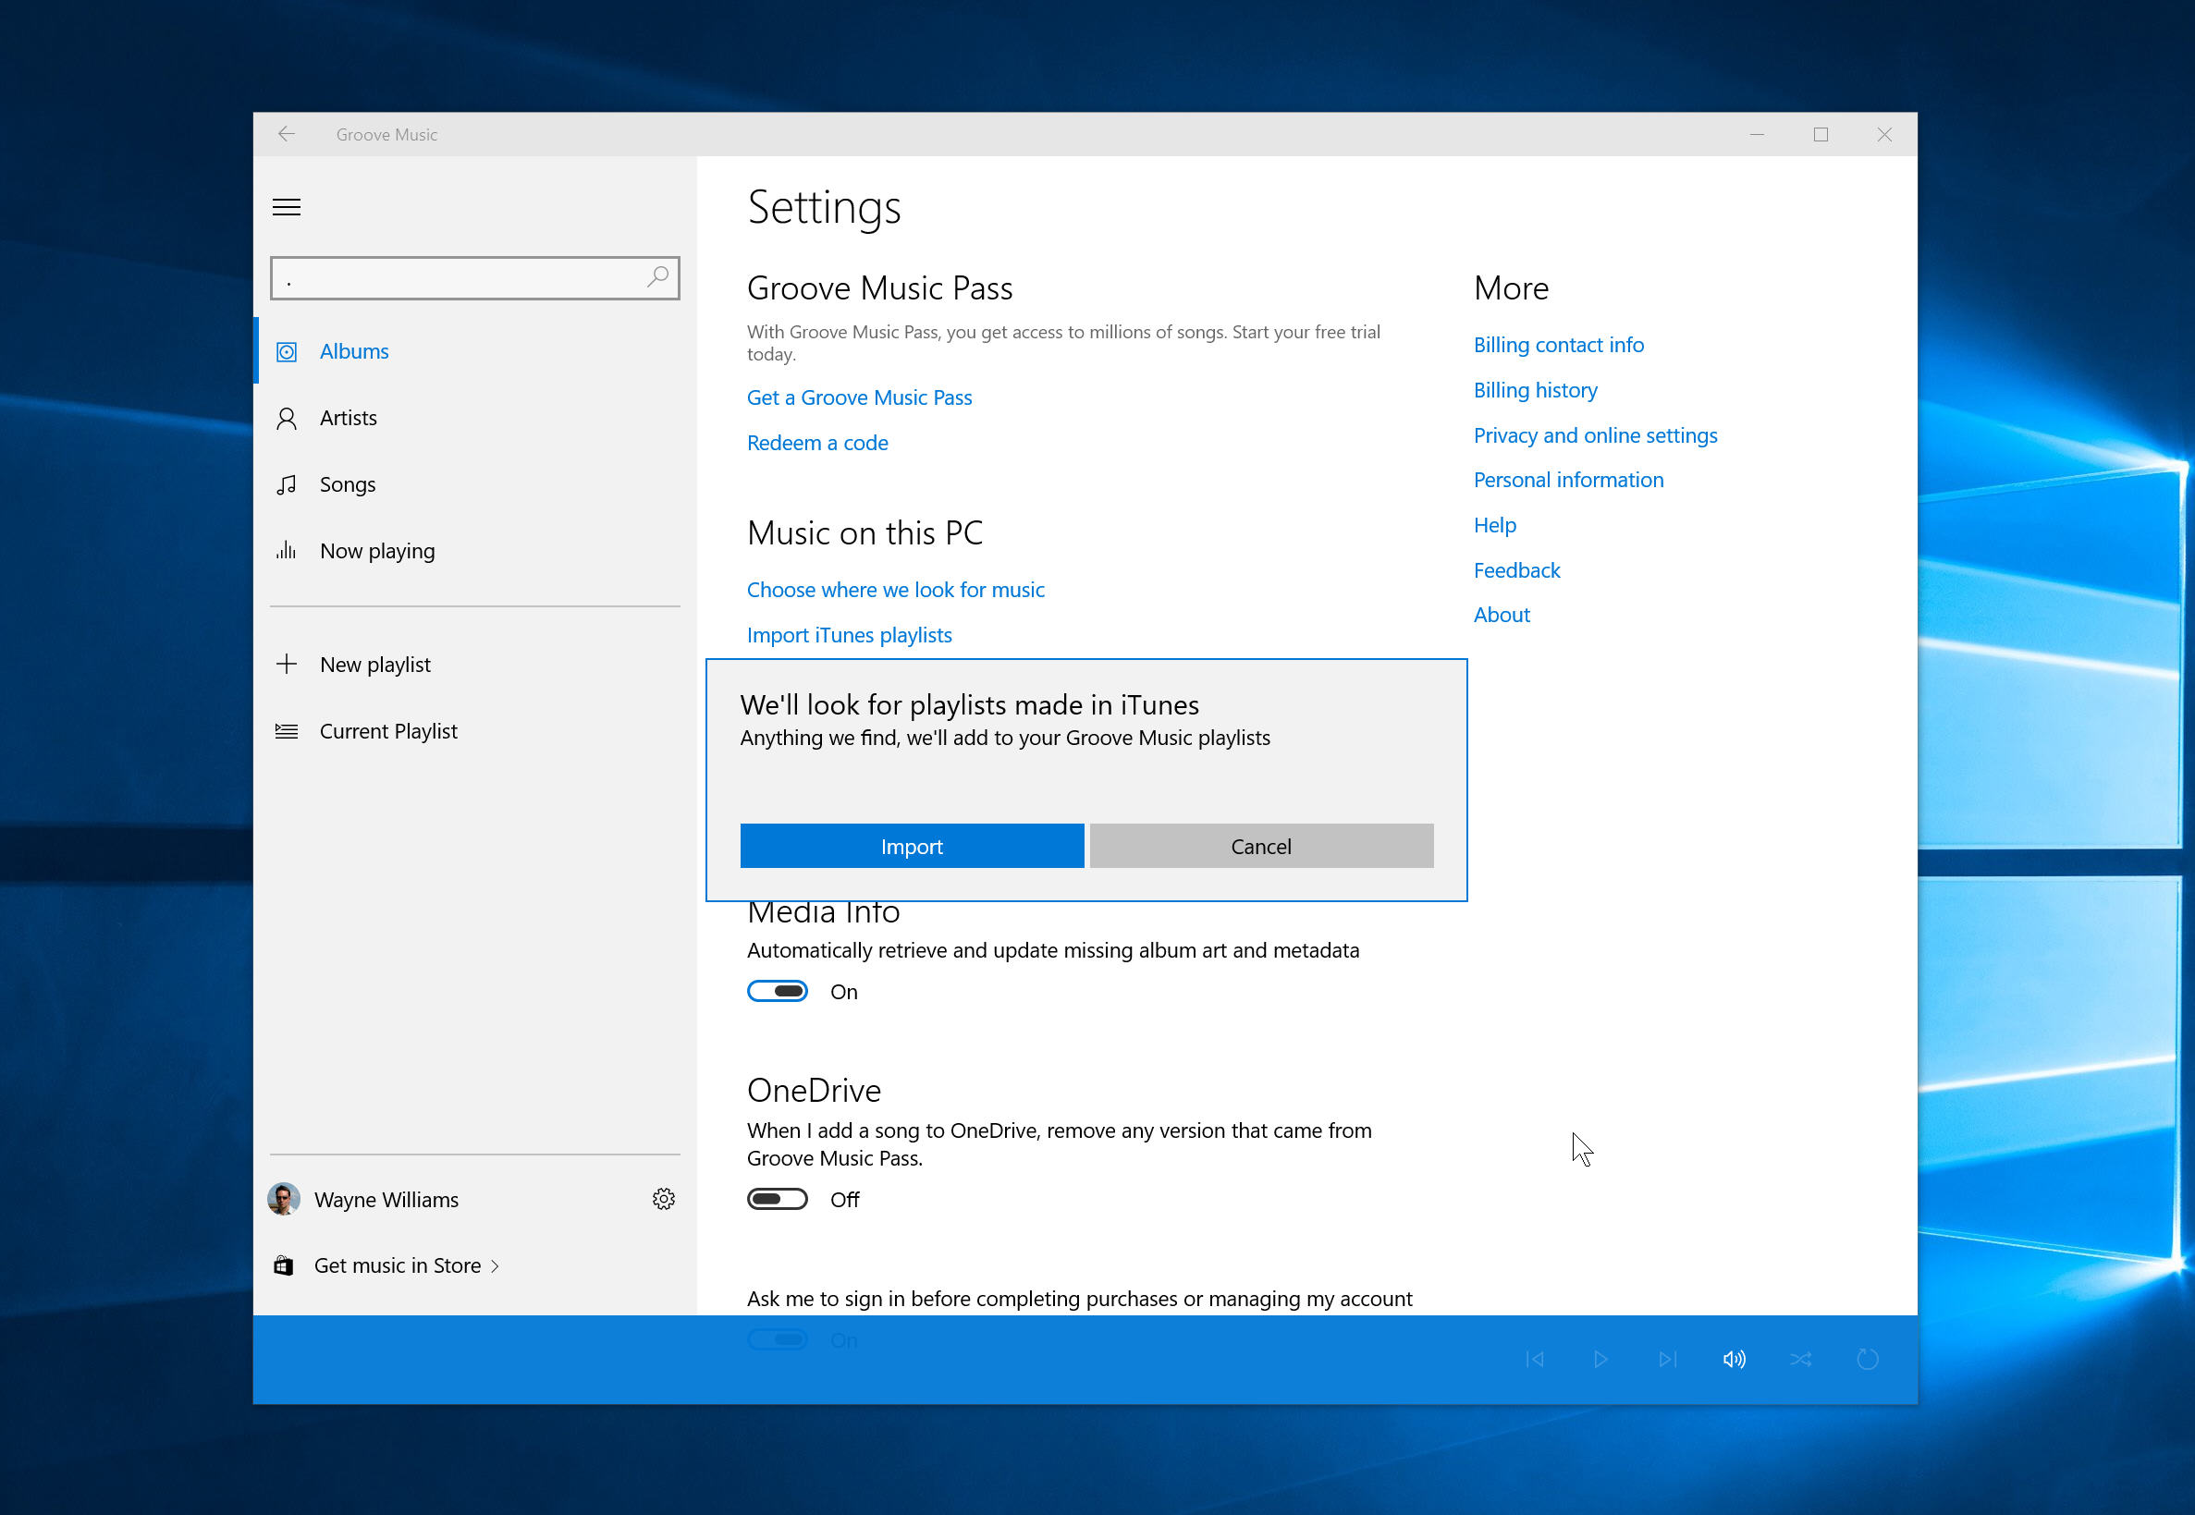Click the back arrow in title bar
This screenshot has height=1515, width=2195.
(286, 134)
